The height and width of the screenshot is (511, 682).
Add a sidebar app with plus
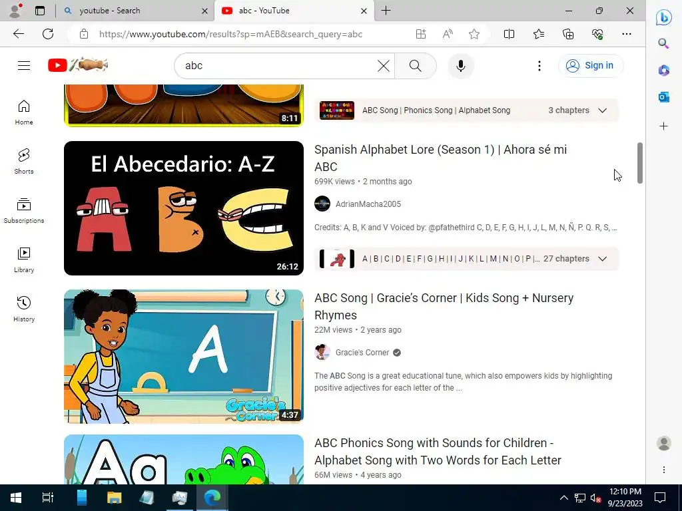click(x=664, y=126)
